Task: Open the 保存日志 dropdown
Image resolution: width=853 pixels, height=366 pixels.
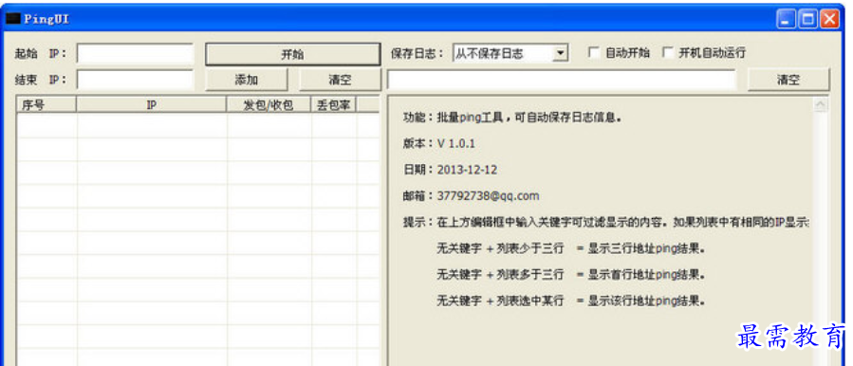Action: [x=561, y=53]
